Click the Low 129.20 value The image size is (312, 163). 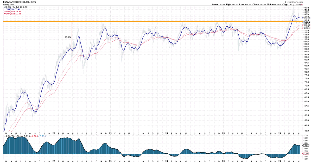pyautogui.click(x=245, y=4)
